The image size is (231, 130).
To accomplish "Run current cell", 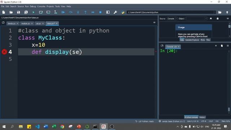I will click(41, 12).
